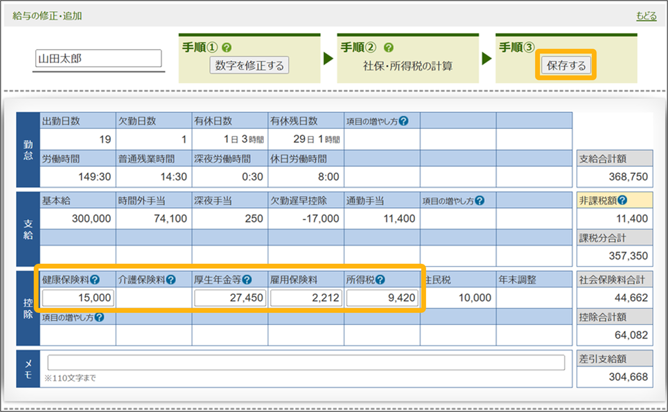This screenshot has width=668, height=412.
Task: Show help for 健康保険料
Action: click(94, 280)
